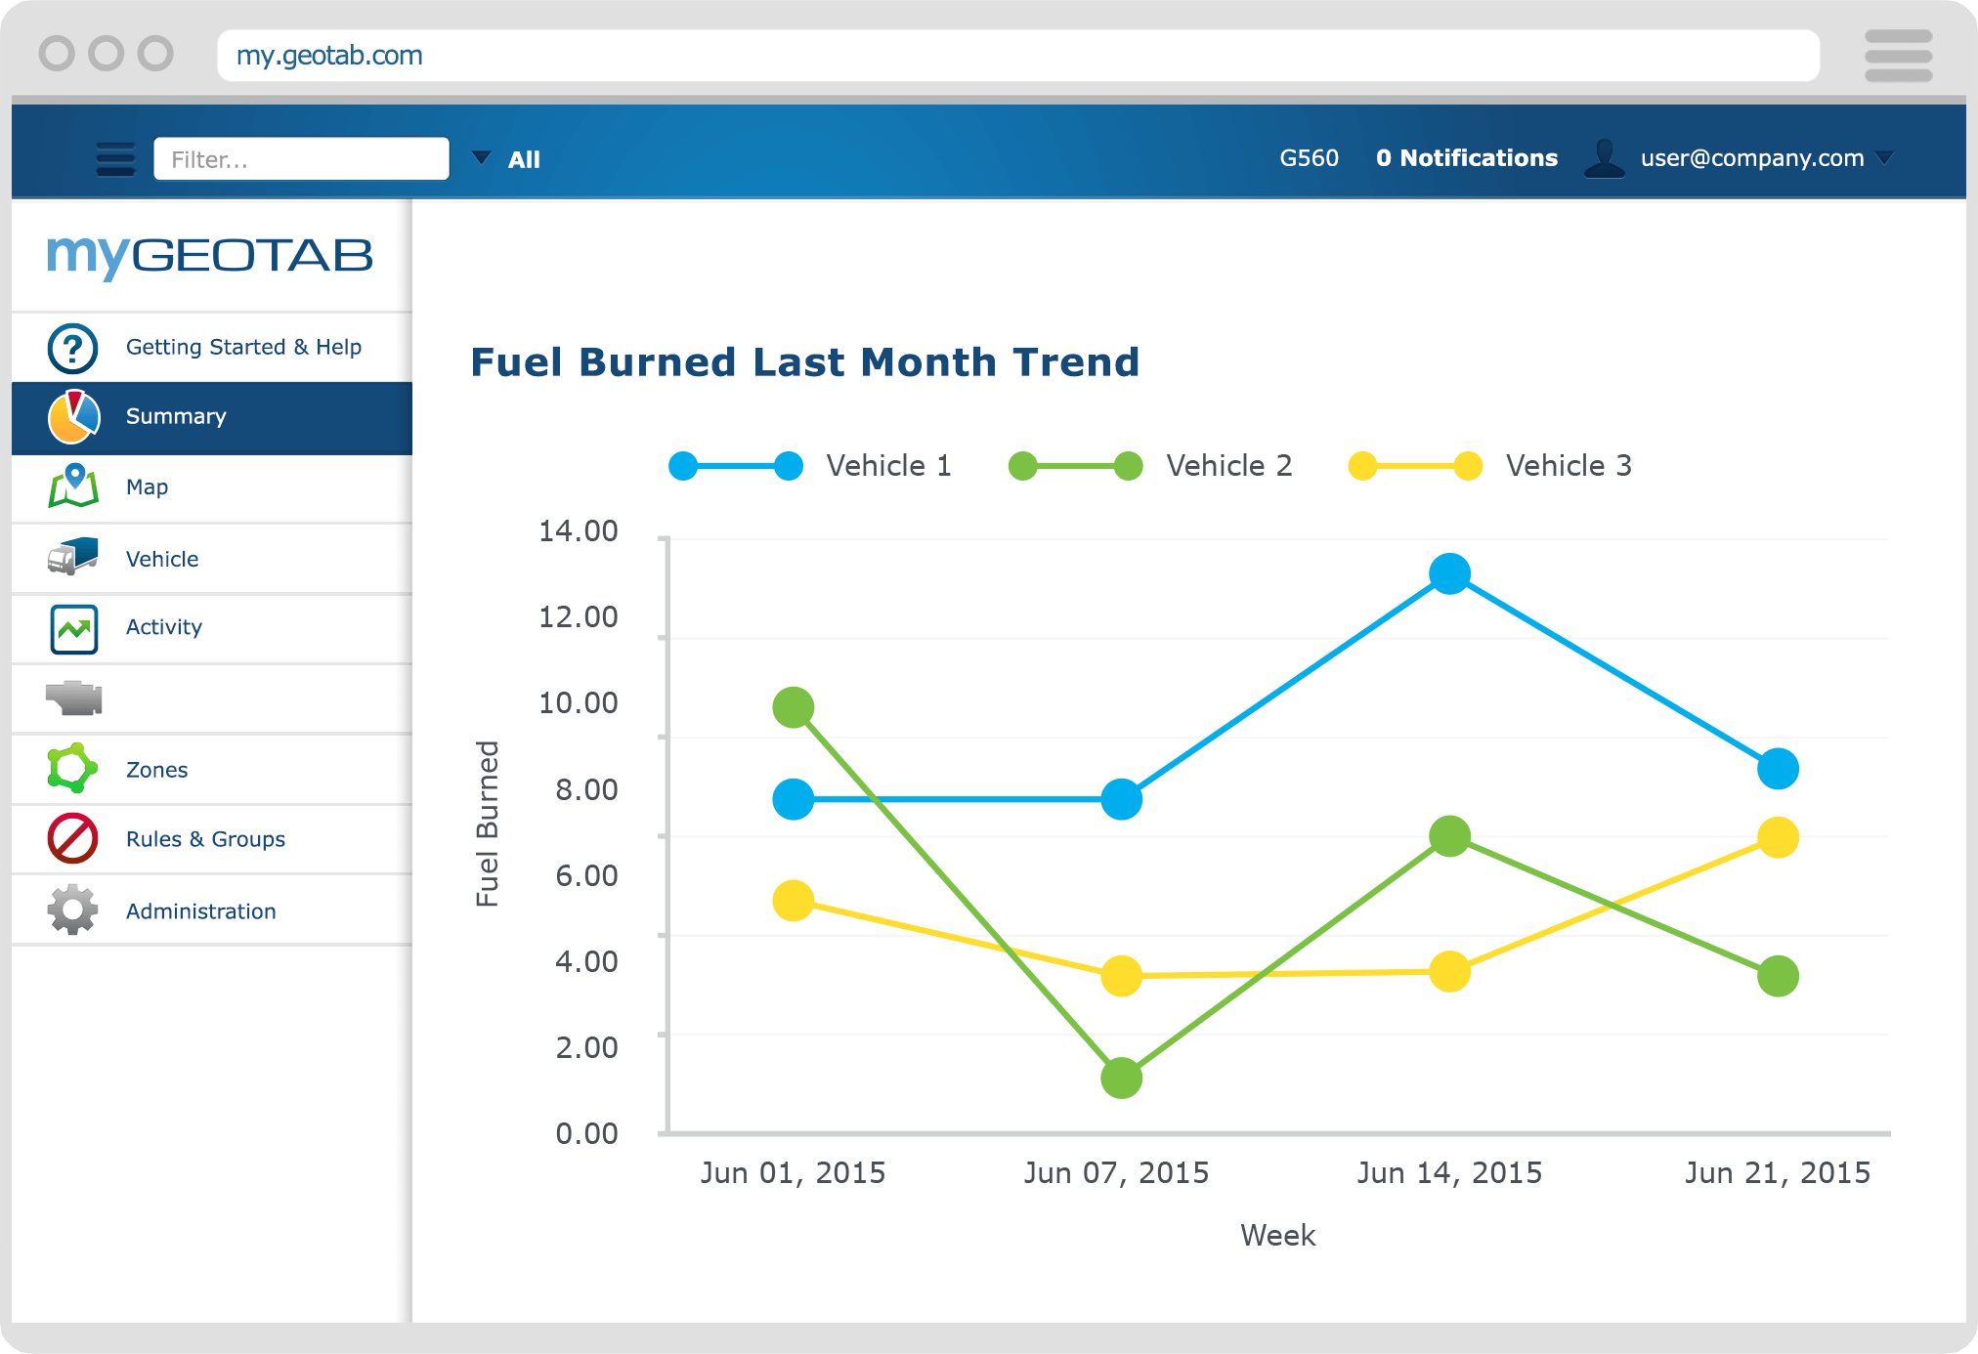Open the Getting Started & Help menu item

point(243,347)
